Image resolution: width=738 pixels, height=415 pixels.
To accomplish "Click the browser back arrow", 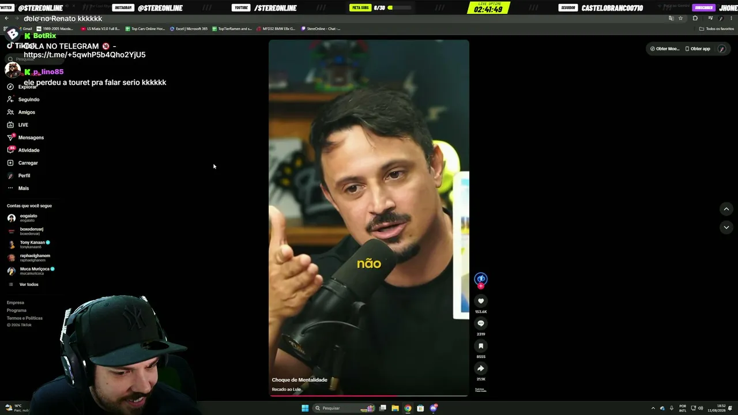I will point(6,18).
